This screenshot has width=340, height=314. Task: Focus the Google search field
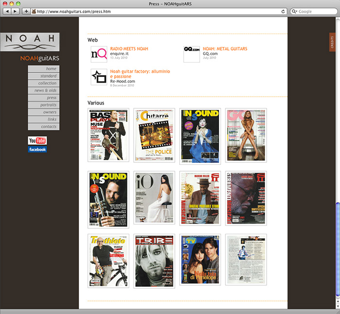(x=314, y=11)
